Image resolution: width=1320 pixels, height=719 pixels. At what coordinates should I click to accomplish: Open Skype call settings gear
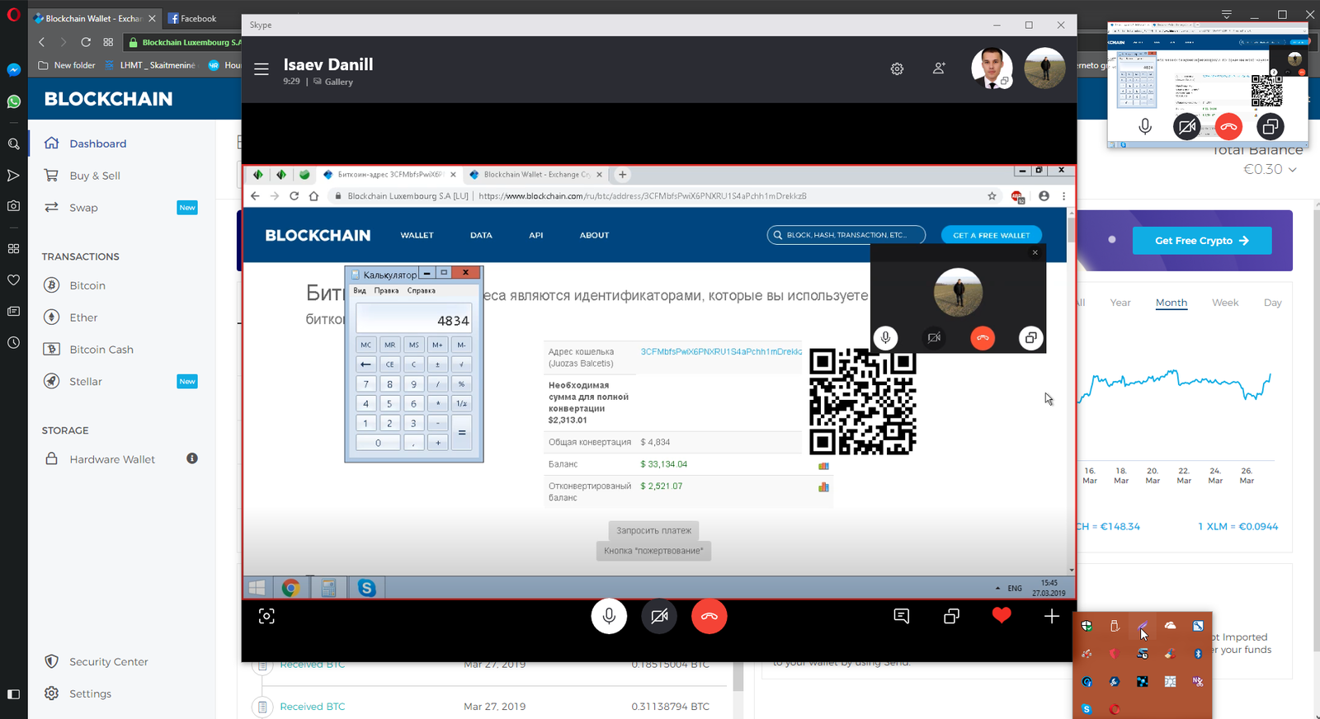click(x=897, y=69)
